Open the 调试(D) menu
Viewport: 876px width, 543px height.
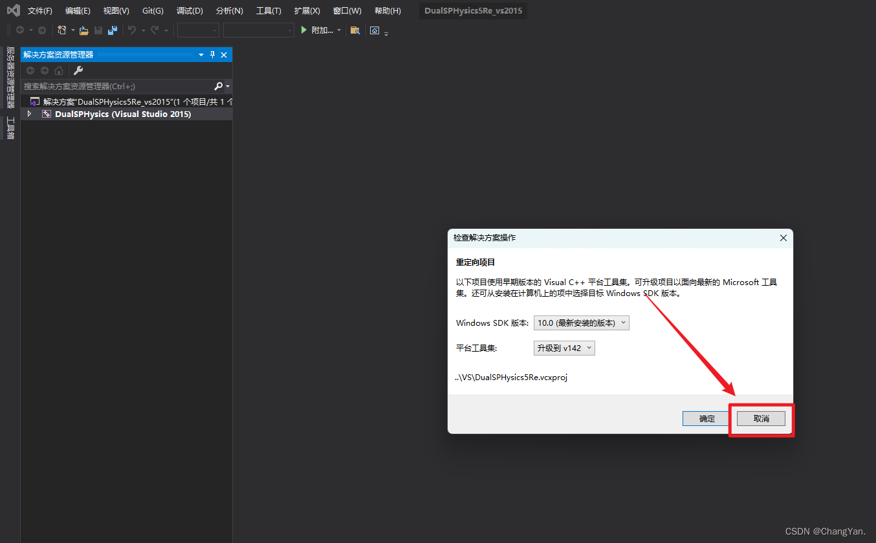click(190, 11)
